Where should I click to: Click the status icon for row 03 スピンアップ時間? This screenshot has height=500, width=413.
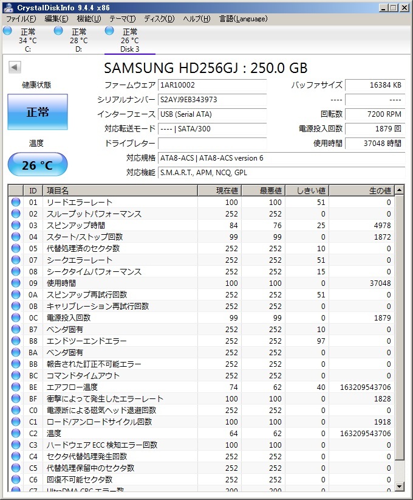pos(16,225)
